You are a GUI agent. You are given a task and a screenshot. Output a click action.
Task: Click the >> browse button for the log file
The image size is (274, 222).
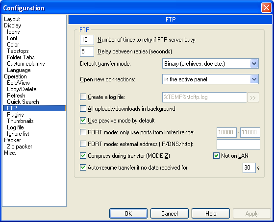coord(253,98)
